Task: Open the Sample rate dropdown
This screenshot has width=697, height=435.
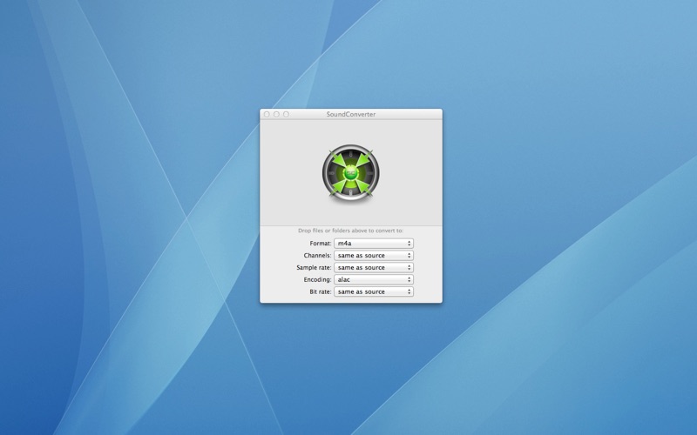Action: (373, 268)
